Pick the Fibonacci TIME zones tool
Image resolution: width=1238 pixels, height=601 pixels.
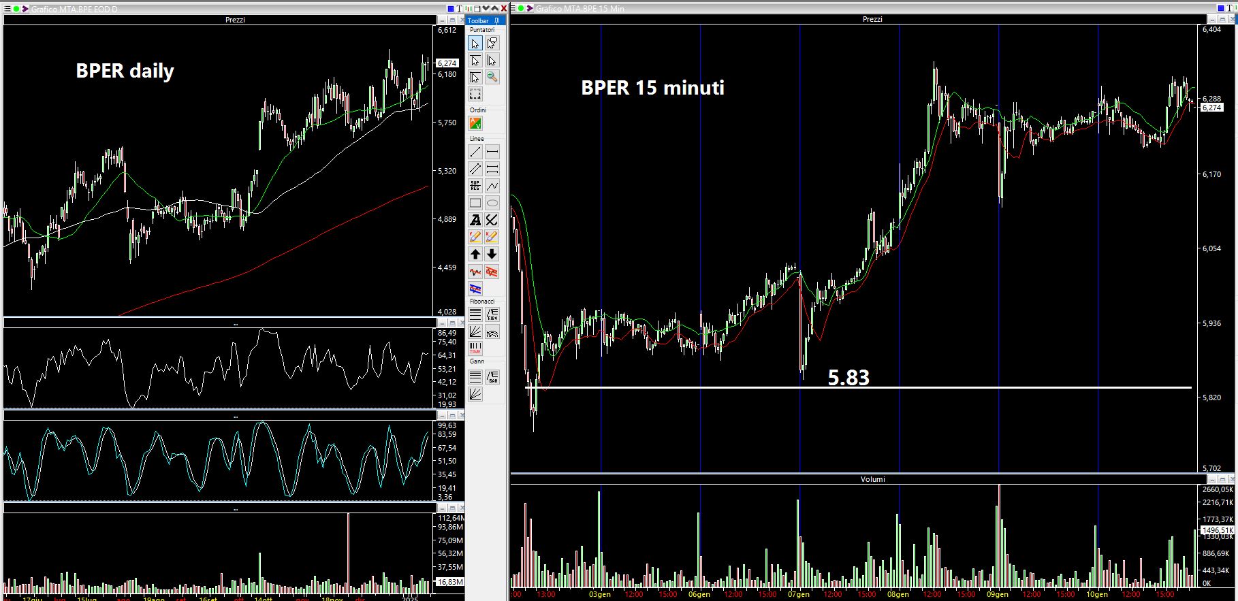tap(475, 348)
